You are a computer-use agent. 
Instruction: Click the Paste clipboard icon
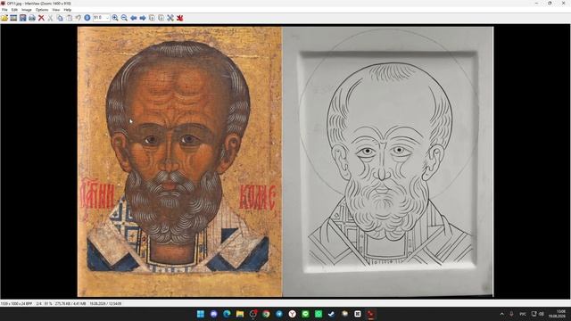(x=70, y=18)
